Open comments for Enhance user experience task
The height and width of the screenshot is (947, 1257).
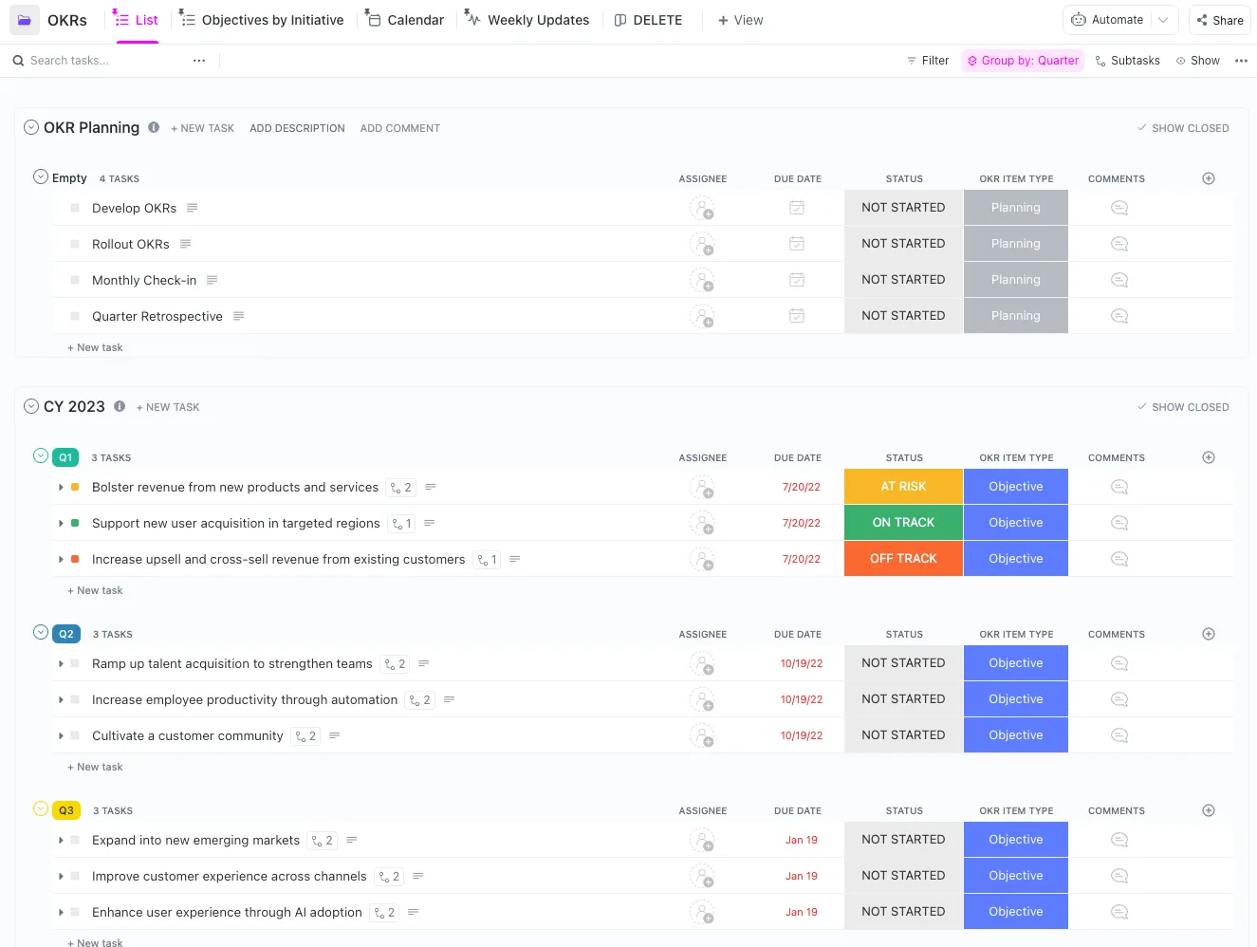pyautogui.click(x=1119, y=912)
